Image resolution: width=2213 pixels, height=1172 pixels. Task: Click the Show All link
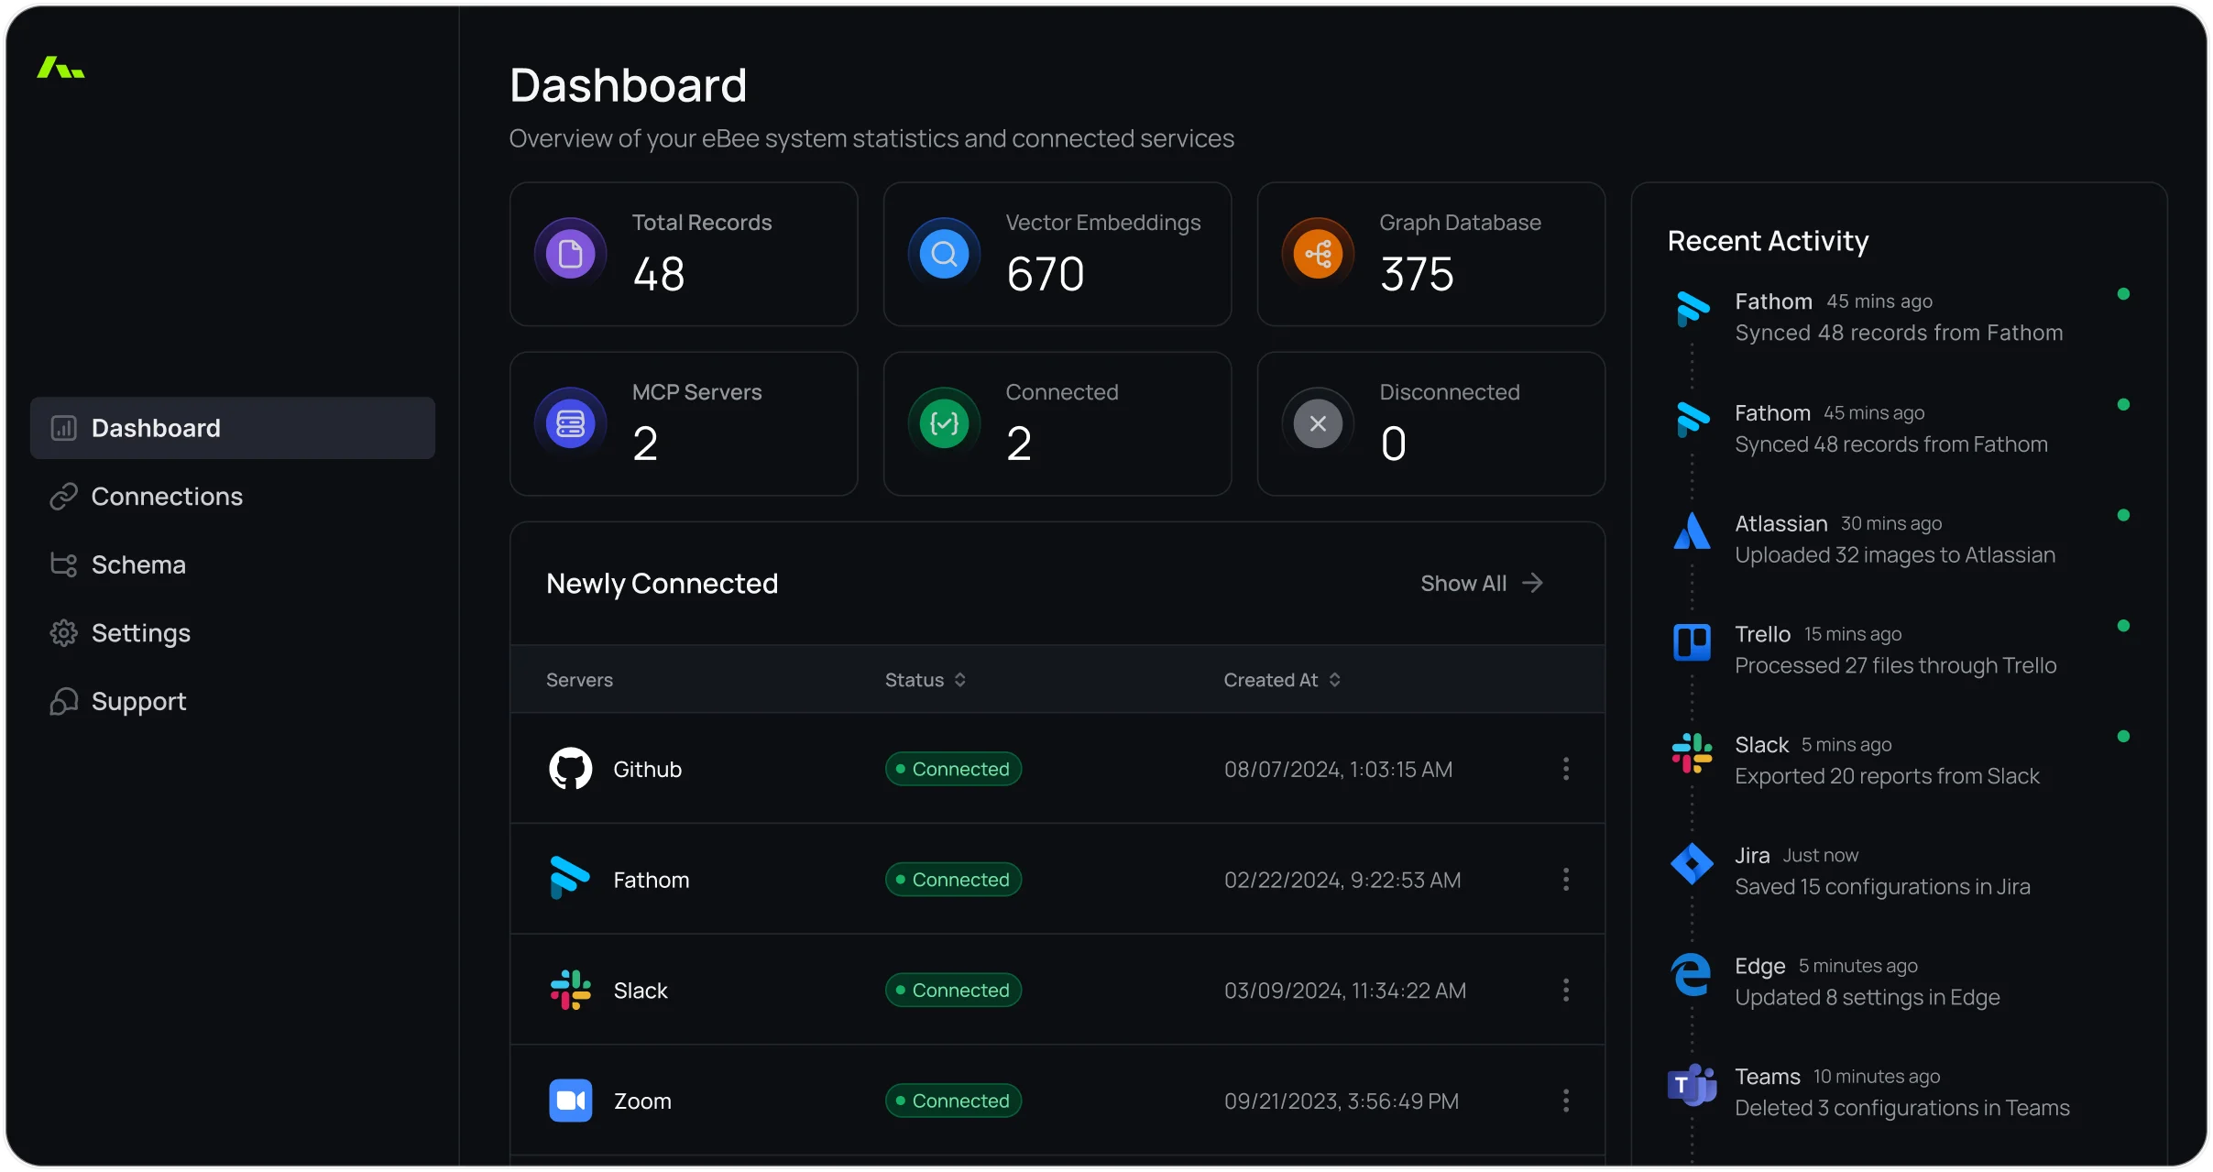(x=1482, y=583)
